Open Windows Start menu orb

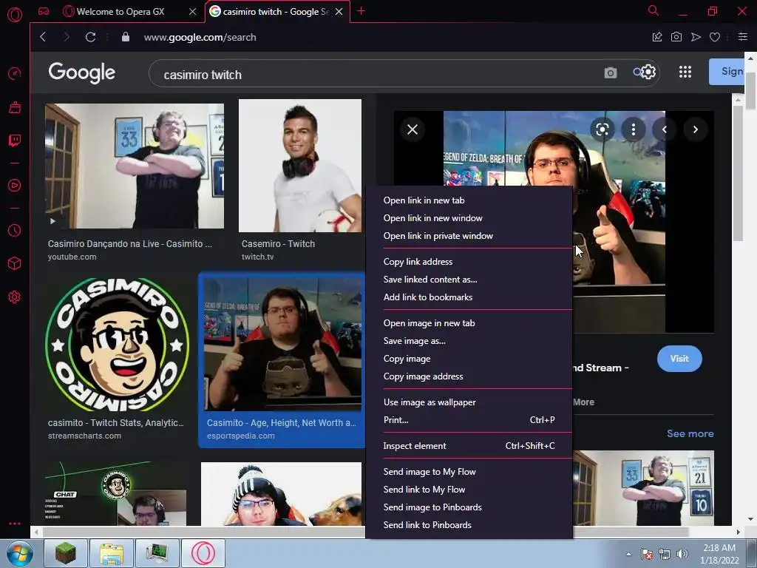pyautogui.click(x=19, y=553)
